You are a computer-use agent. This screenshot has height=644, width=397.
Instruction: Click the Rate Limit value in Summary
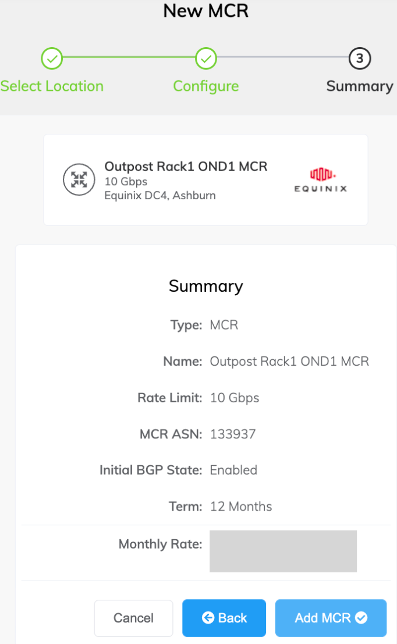click(x=235, y=398)
